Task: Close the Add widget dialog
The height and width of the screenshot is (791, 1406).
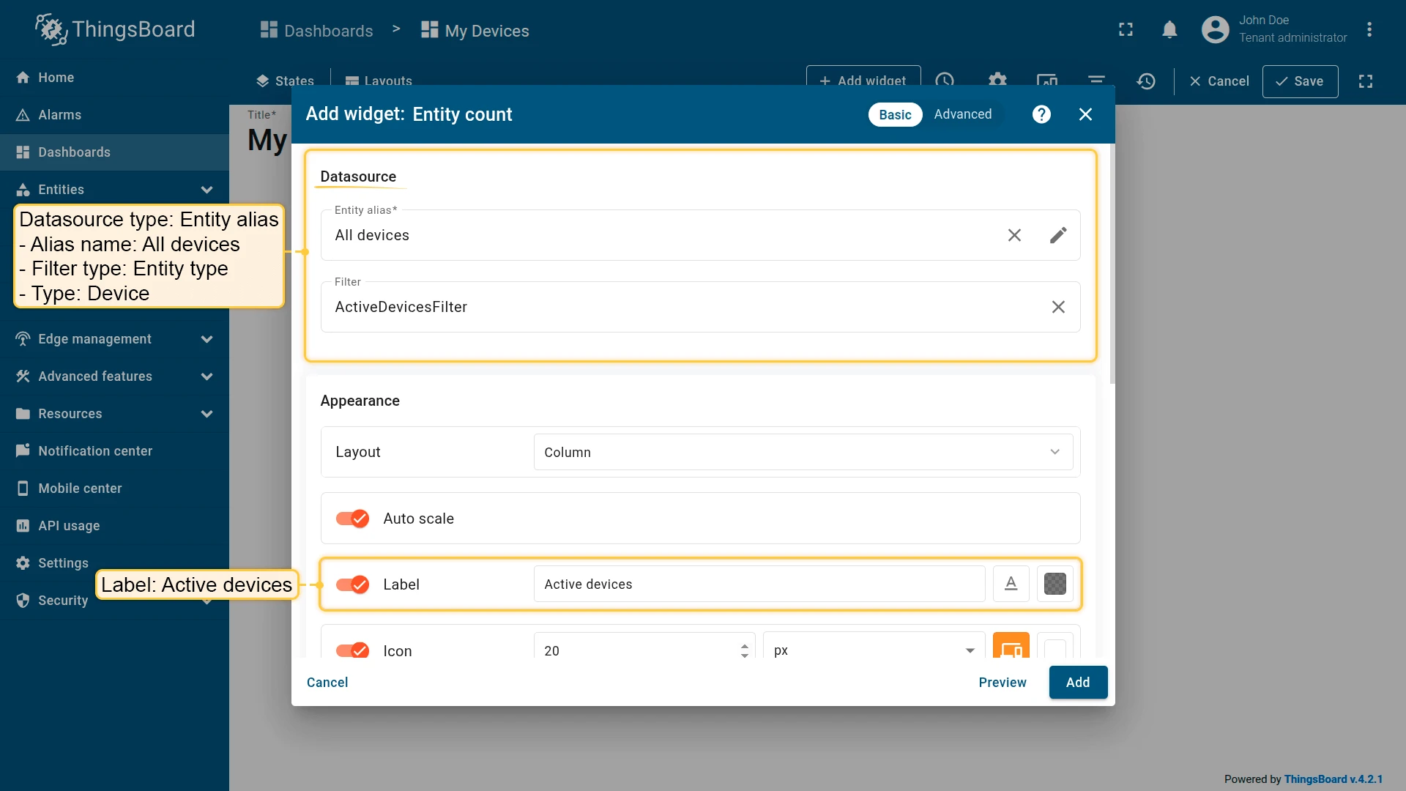Action: point(1085,114)
